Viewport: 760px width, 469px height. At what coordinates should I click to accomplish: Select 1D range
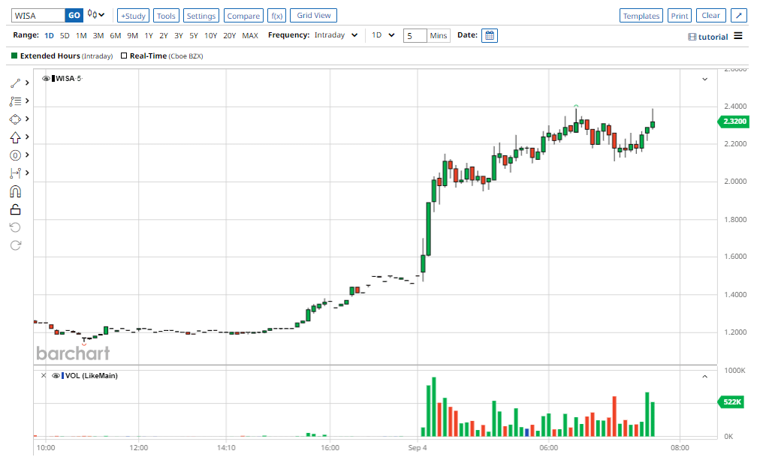[x=49, y=36]
